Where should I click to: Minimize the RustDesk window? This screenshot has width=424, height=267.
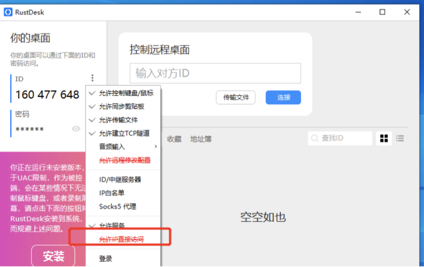(x=358, y=12)
